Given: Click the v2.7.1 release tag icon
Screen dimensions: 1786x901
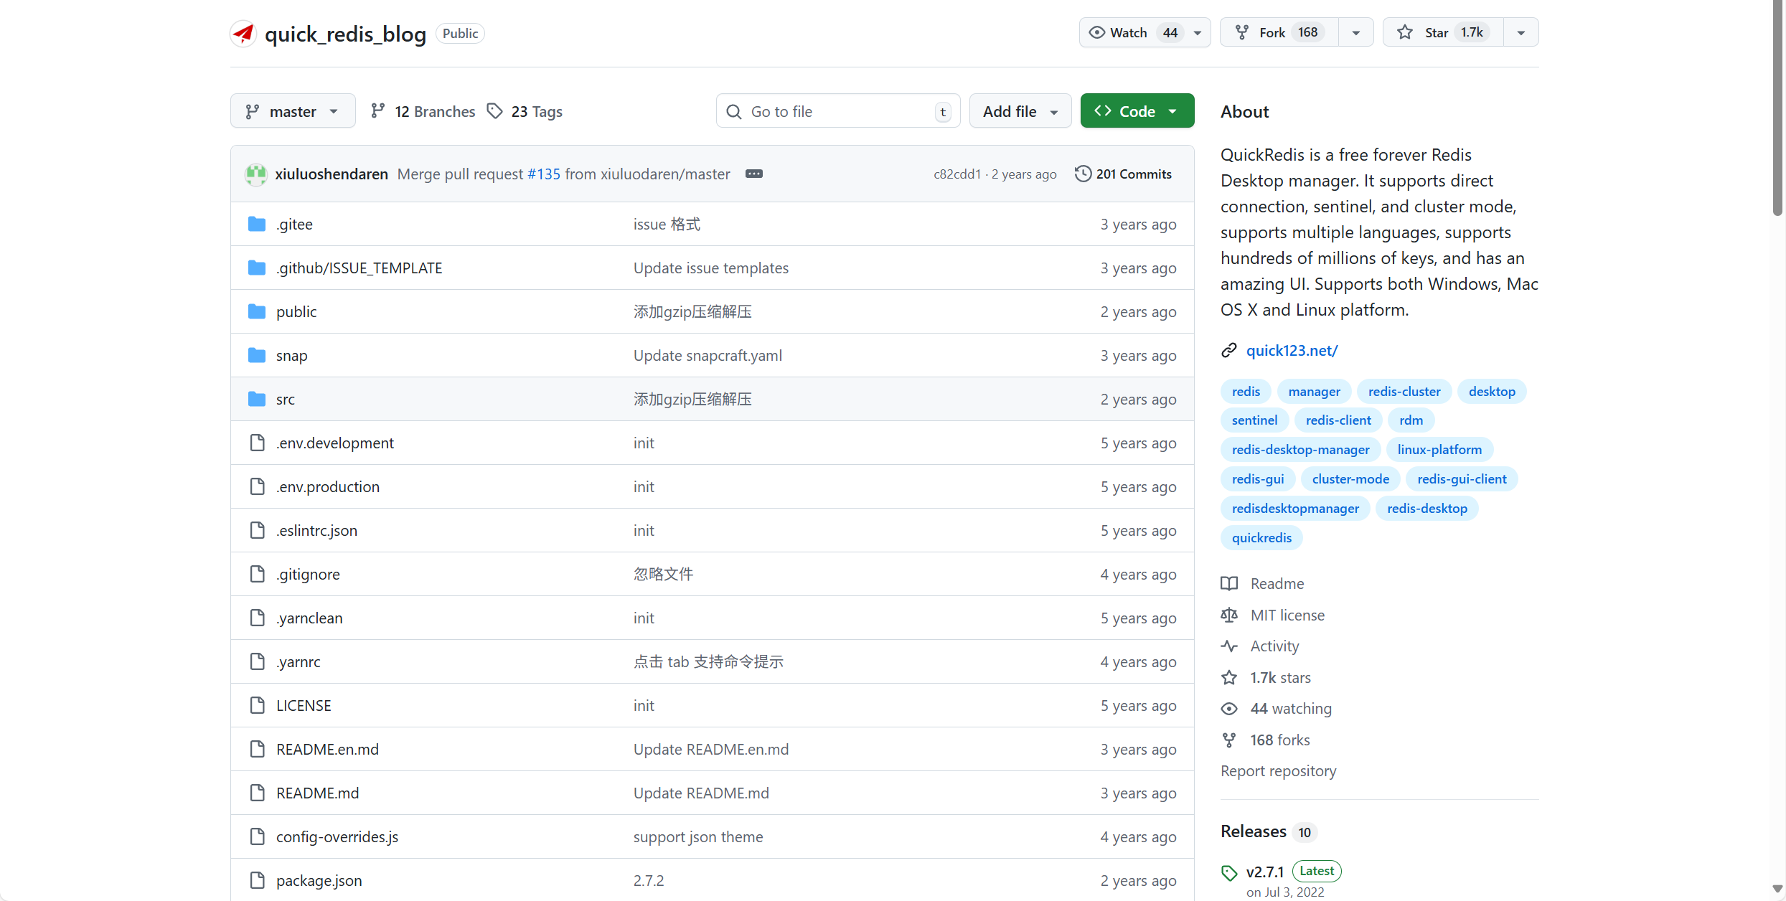Looking at the screenshot, I should [1229, 872].
